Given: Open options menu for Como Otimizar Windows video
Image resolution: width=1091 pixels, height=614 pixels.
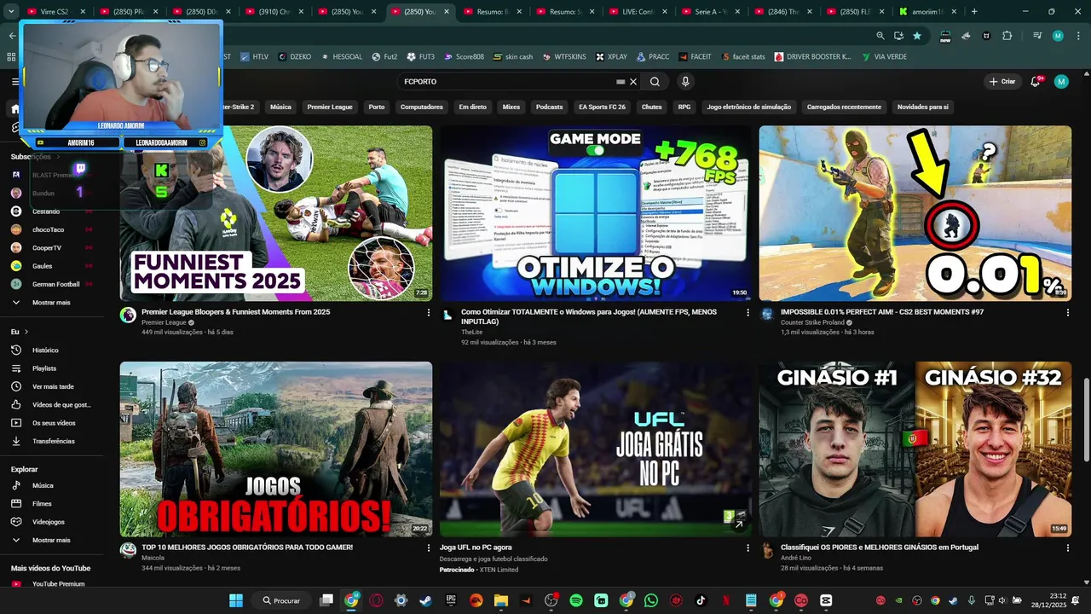Looking at the screenshot, I should (748, 313).
